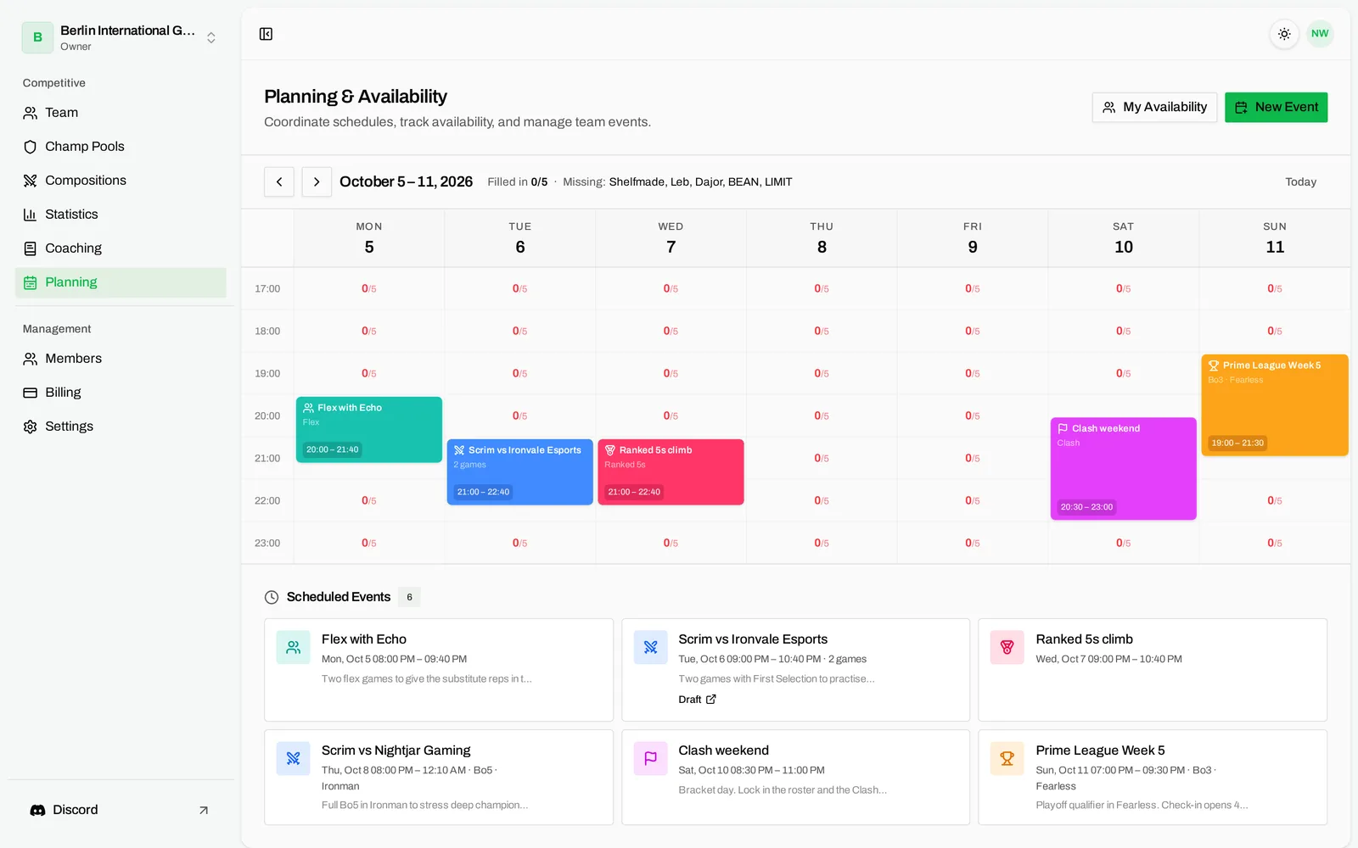Click the WED 7 day header

[671, 238]
